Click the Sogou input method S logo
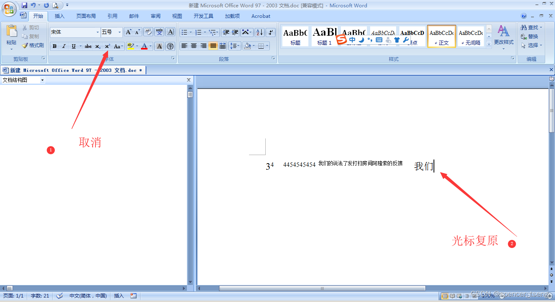 (x=342, y=40)
